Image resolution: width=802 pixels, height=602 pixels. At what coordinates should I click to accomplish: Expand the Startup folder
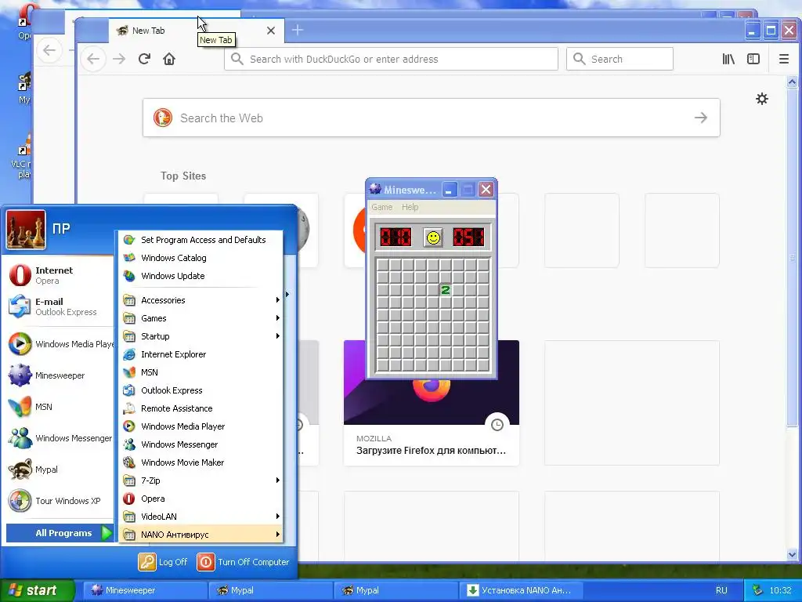point(201,336)
